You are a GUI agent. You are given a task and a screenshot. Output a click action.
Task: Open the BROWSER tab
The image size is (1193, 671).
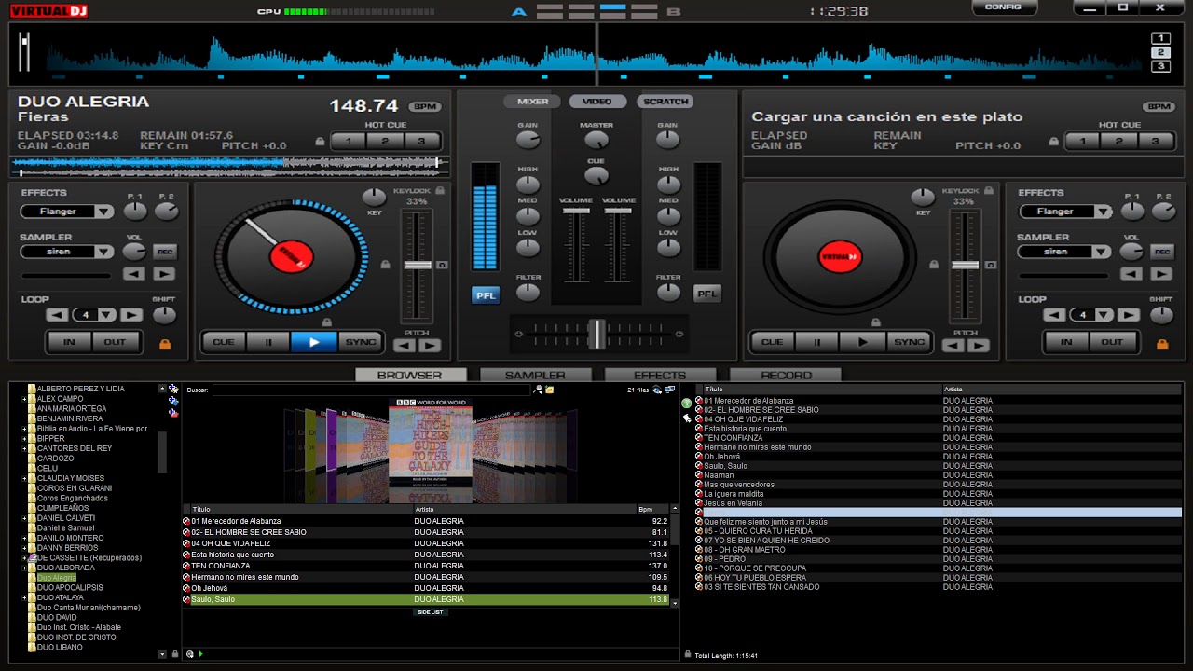point(410,375)
